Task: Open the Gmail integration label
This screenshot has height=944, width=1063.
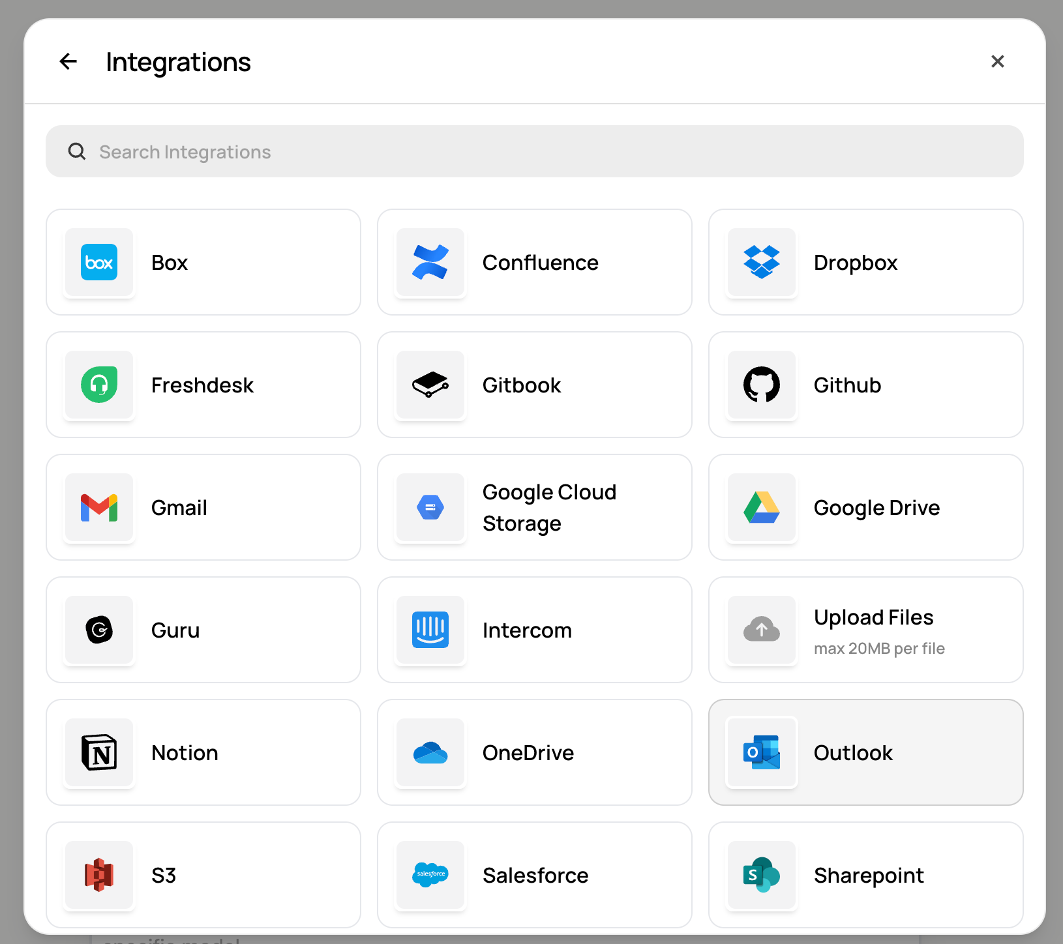Action: [x=179, y=508]
